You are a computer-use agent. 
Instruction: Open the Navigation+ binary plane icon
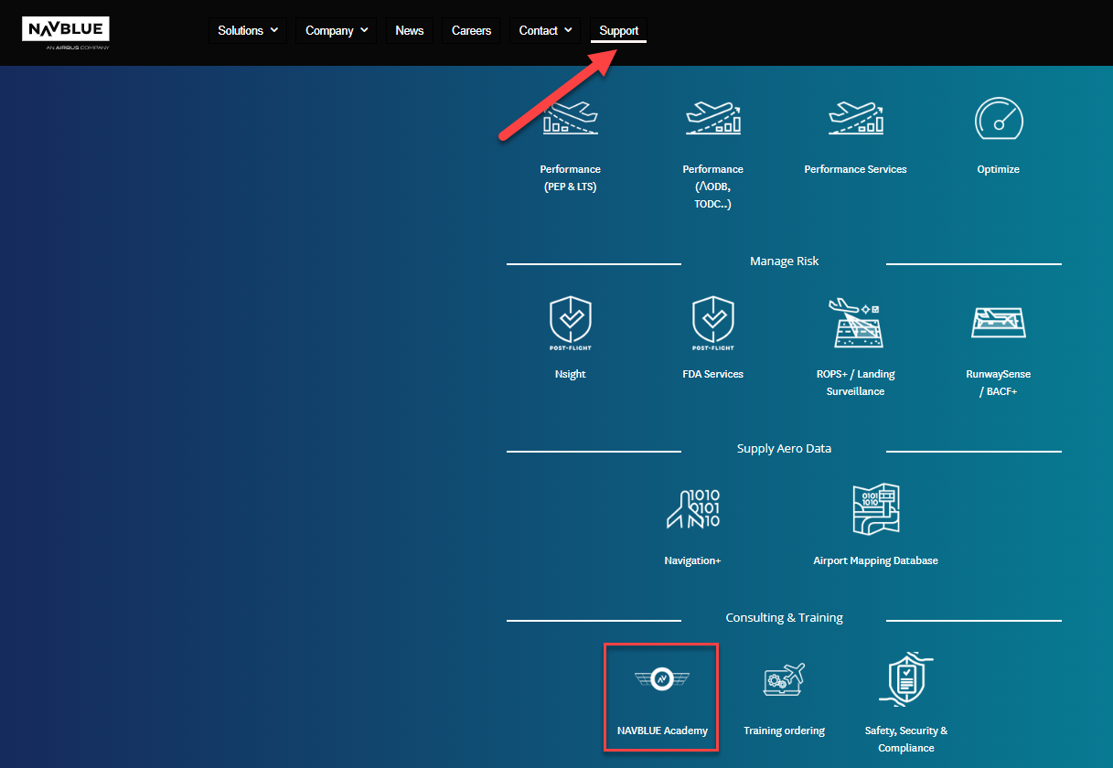692,510
